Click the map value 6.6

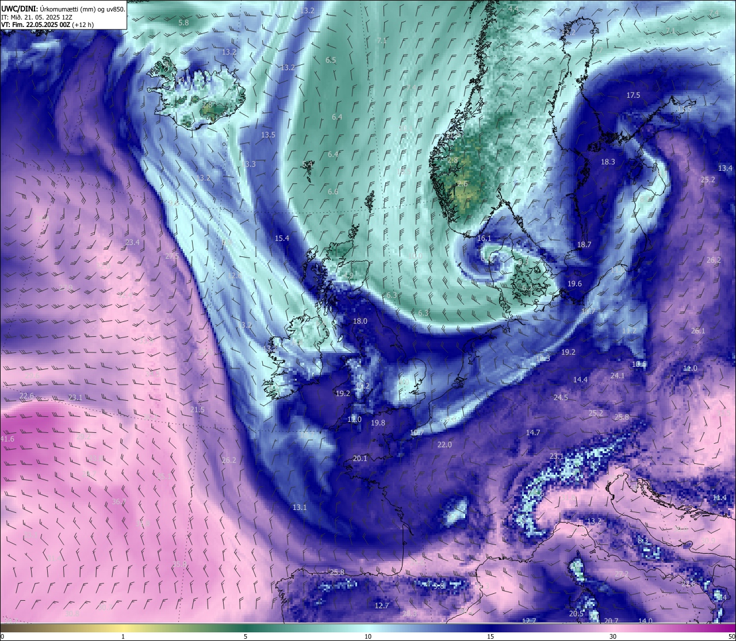coord(333,191)
